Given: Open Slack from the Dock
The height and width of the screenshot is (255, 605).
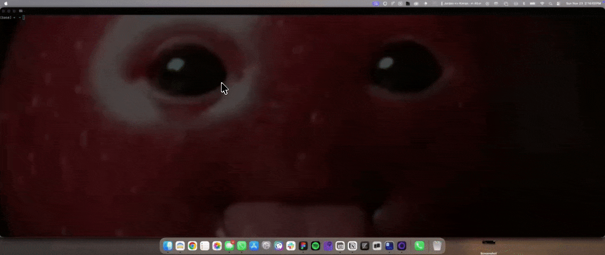Looking at the screenshot, I should pos(291,245).
